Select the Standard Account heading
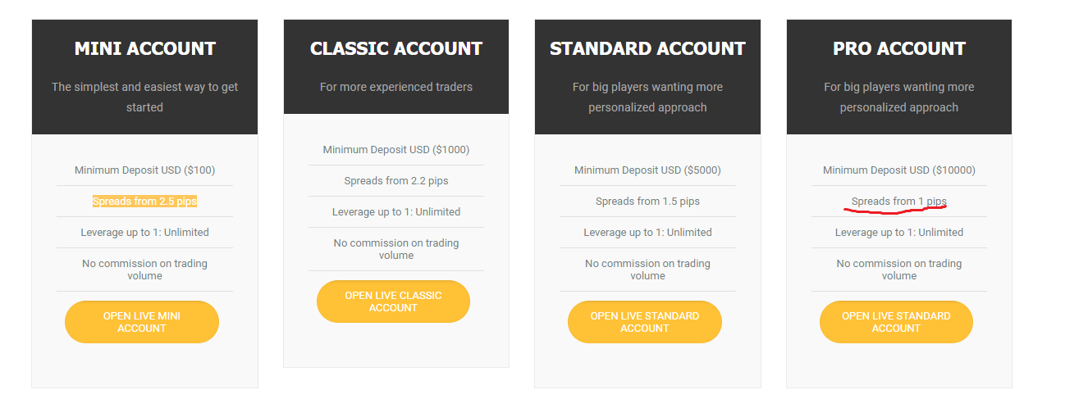Viewport: 1065px width, 408px height. pos(647,48)
